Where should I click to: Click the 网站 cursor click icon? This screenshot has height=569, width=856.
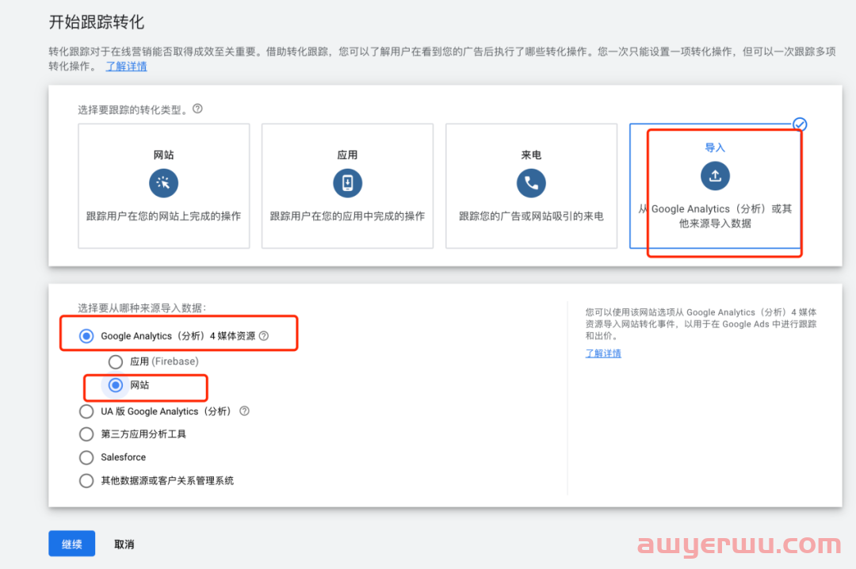(x=163, y=183)
